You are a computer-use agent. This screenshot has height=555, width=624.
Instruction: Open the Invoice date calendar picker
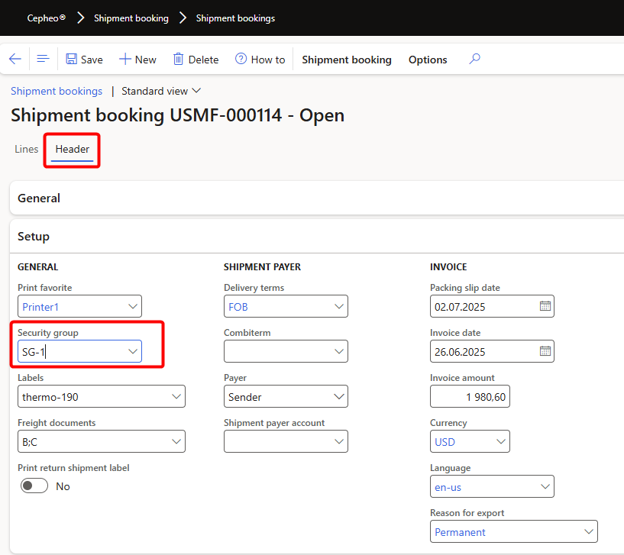coord(545,352)
